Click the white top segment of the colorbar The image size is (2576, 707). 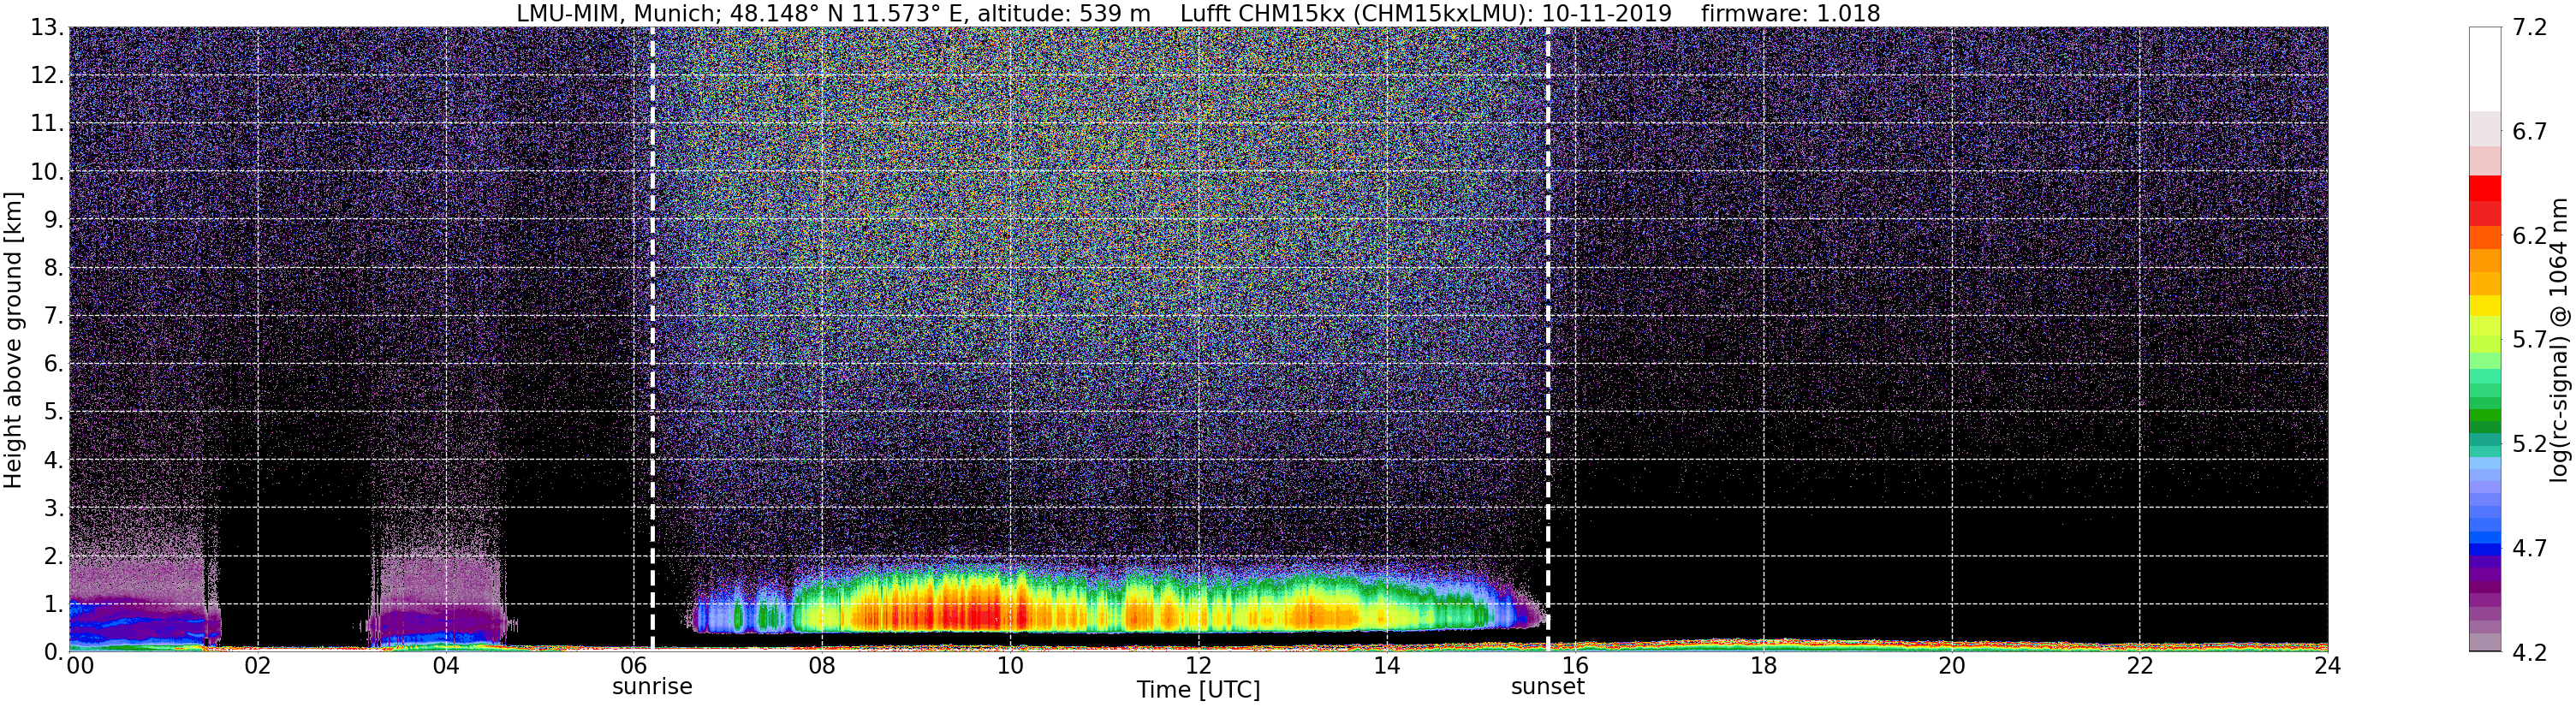pos(2485,69)
